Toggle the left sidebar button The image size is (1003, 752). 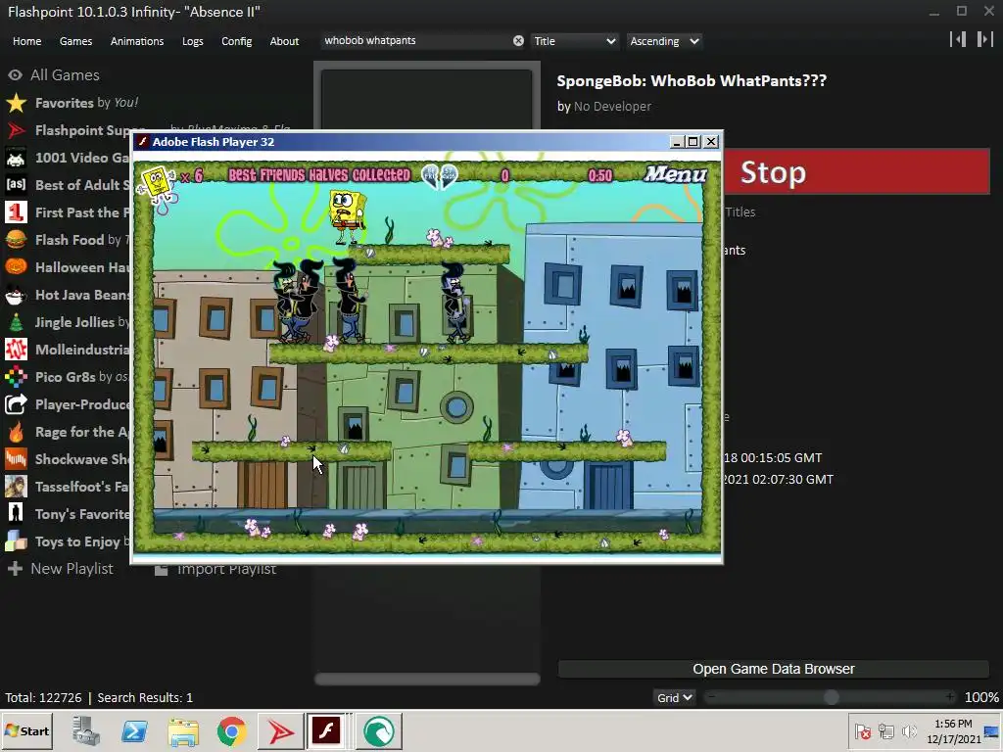[x=958, y=39]
